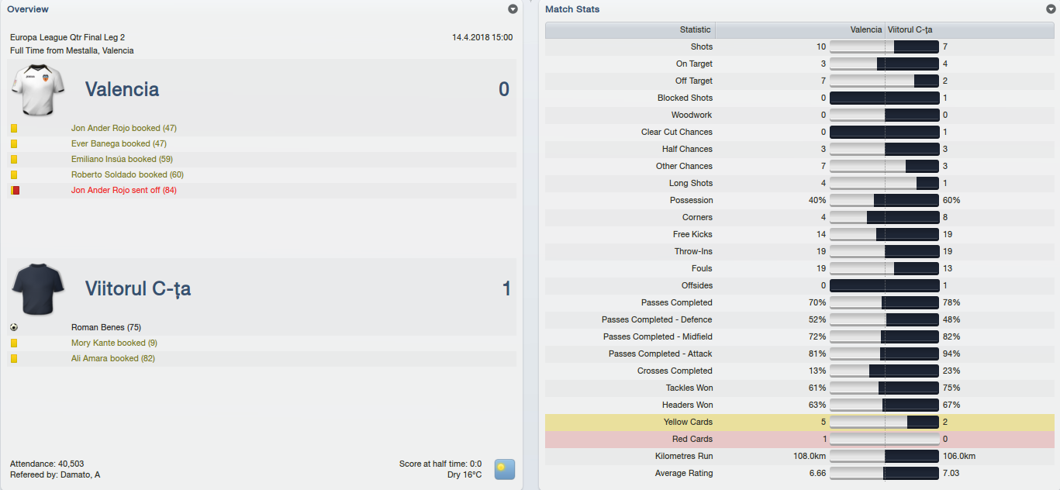Image resolution: width=1060 pixels, height=490 pixels.
Task: Select Roman Benes goal scorer entry
Action: click(106, 327)
